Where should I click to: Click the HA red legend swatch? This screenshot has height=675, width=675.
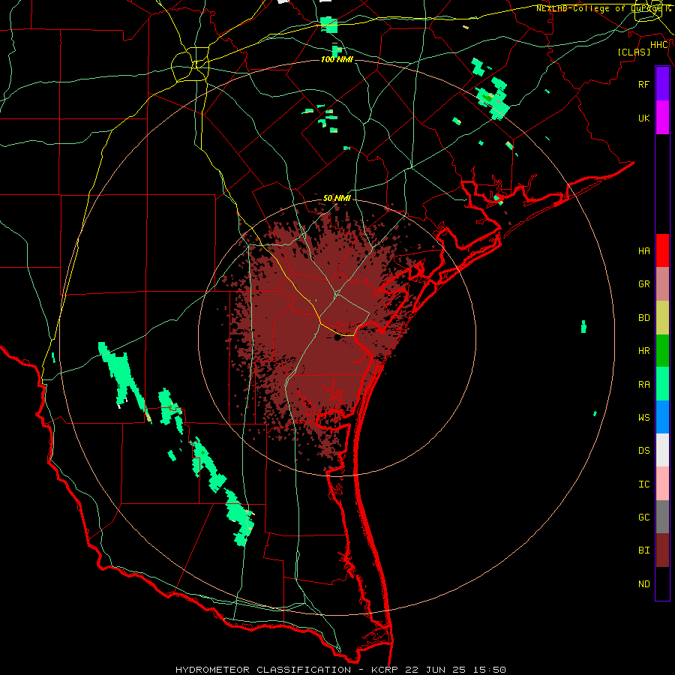[x=662, y=250]
